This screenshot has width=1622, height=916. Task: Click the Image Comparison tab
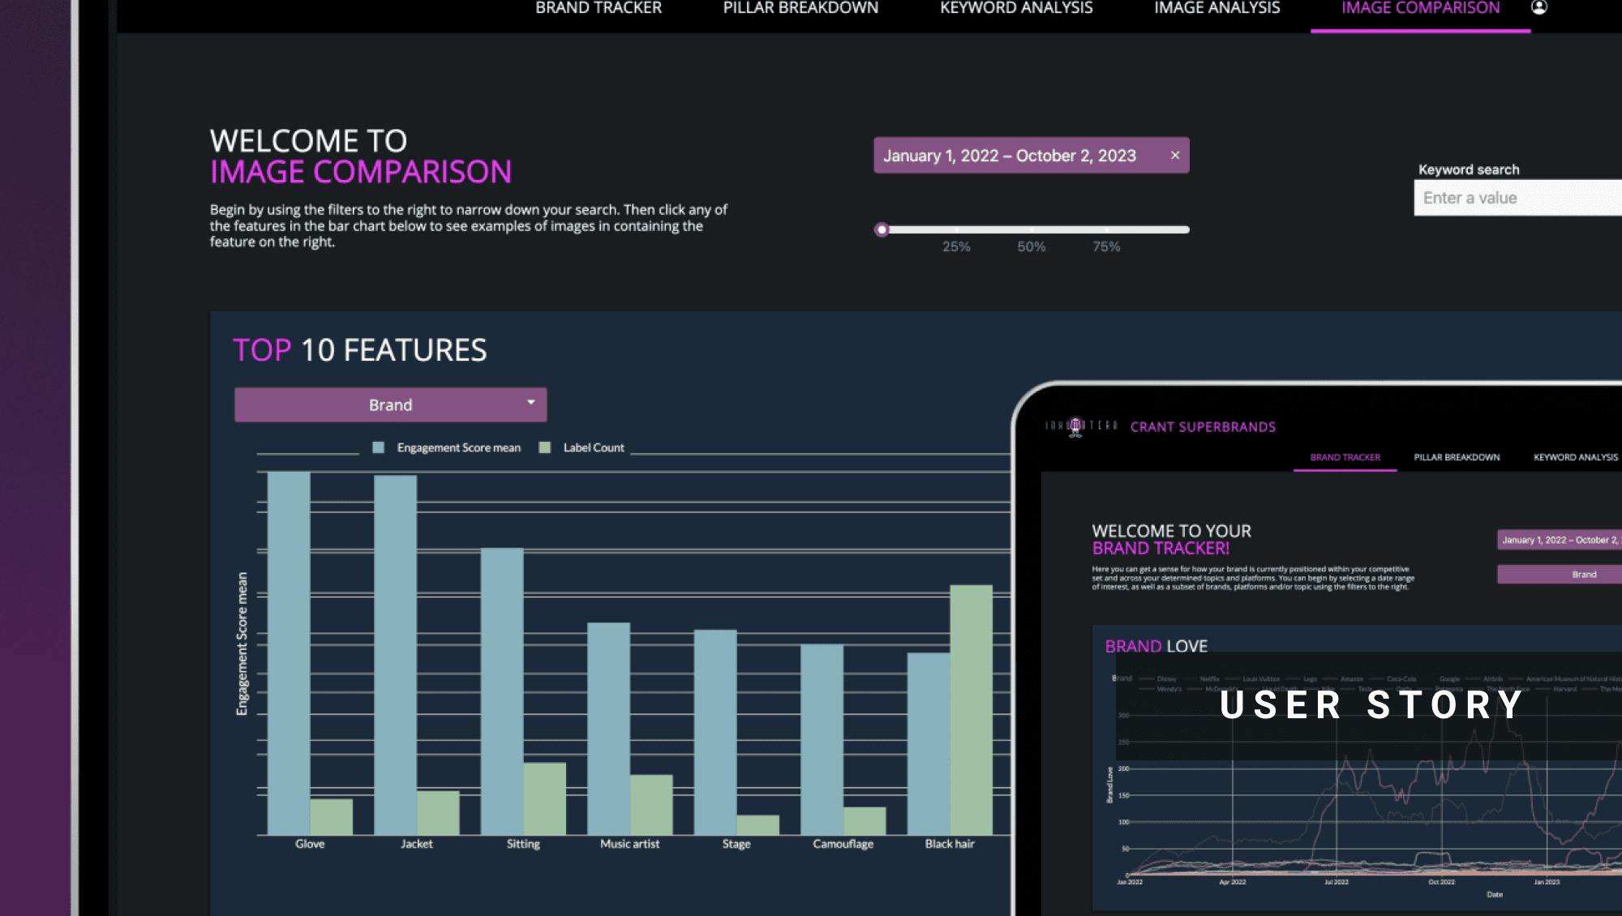[x=1420, y=8]
